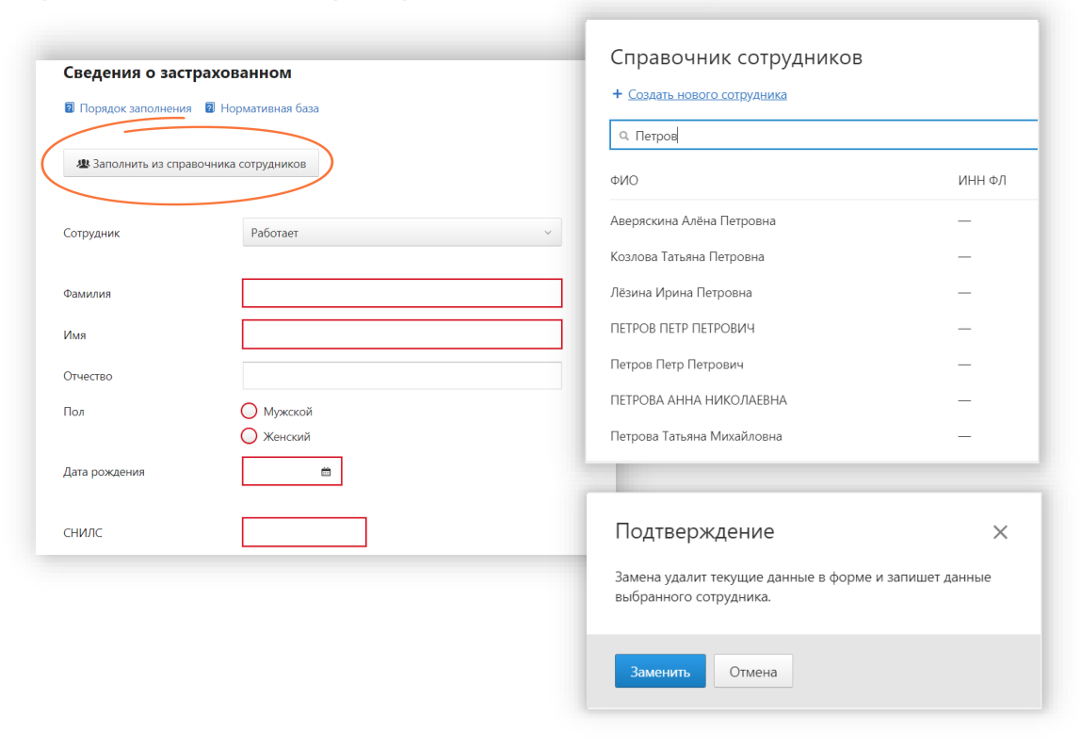This screenshot has width=1081, height=747.
Task: Click the magnifier icon in search box
Action: tap(623, 137)
